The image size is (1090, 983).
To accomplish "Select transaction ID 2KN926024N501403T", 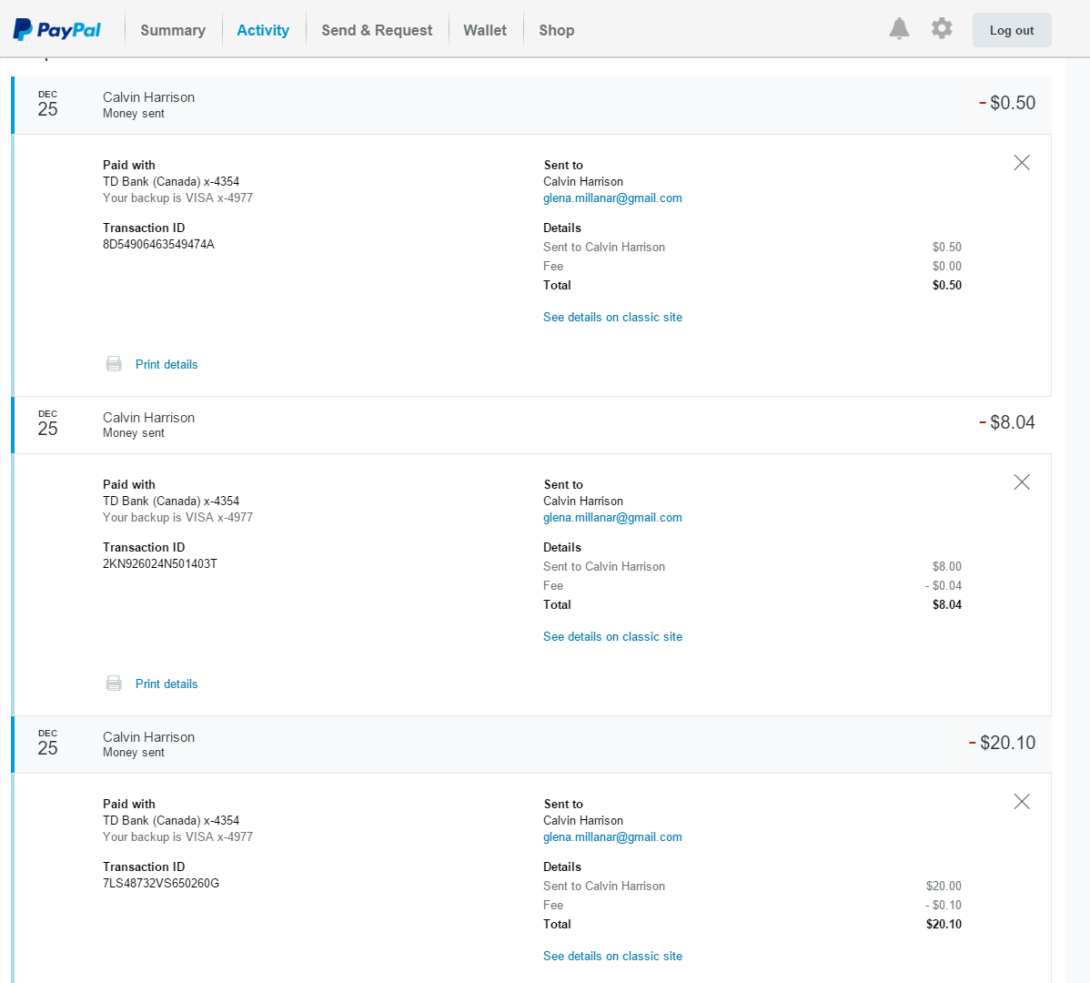I will coord(160,563).
